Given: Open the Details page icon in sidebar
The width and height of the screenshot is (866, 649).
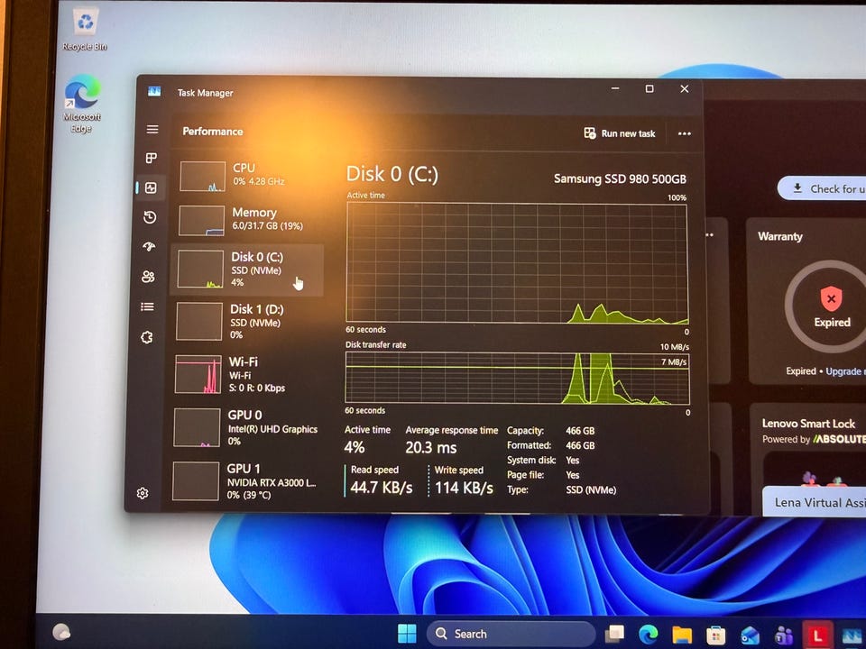Looking at the screenshot, I should click(x=147, y=306).
